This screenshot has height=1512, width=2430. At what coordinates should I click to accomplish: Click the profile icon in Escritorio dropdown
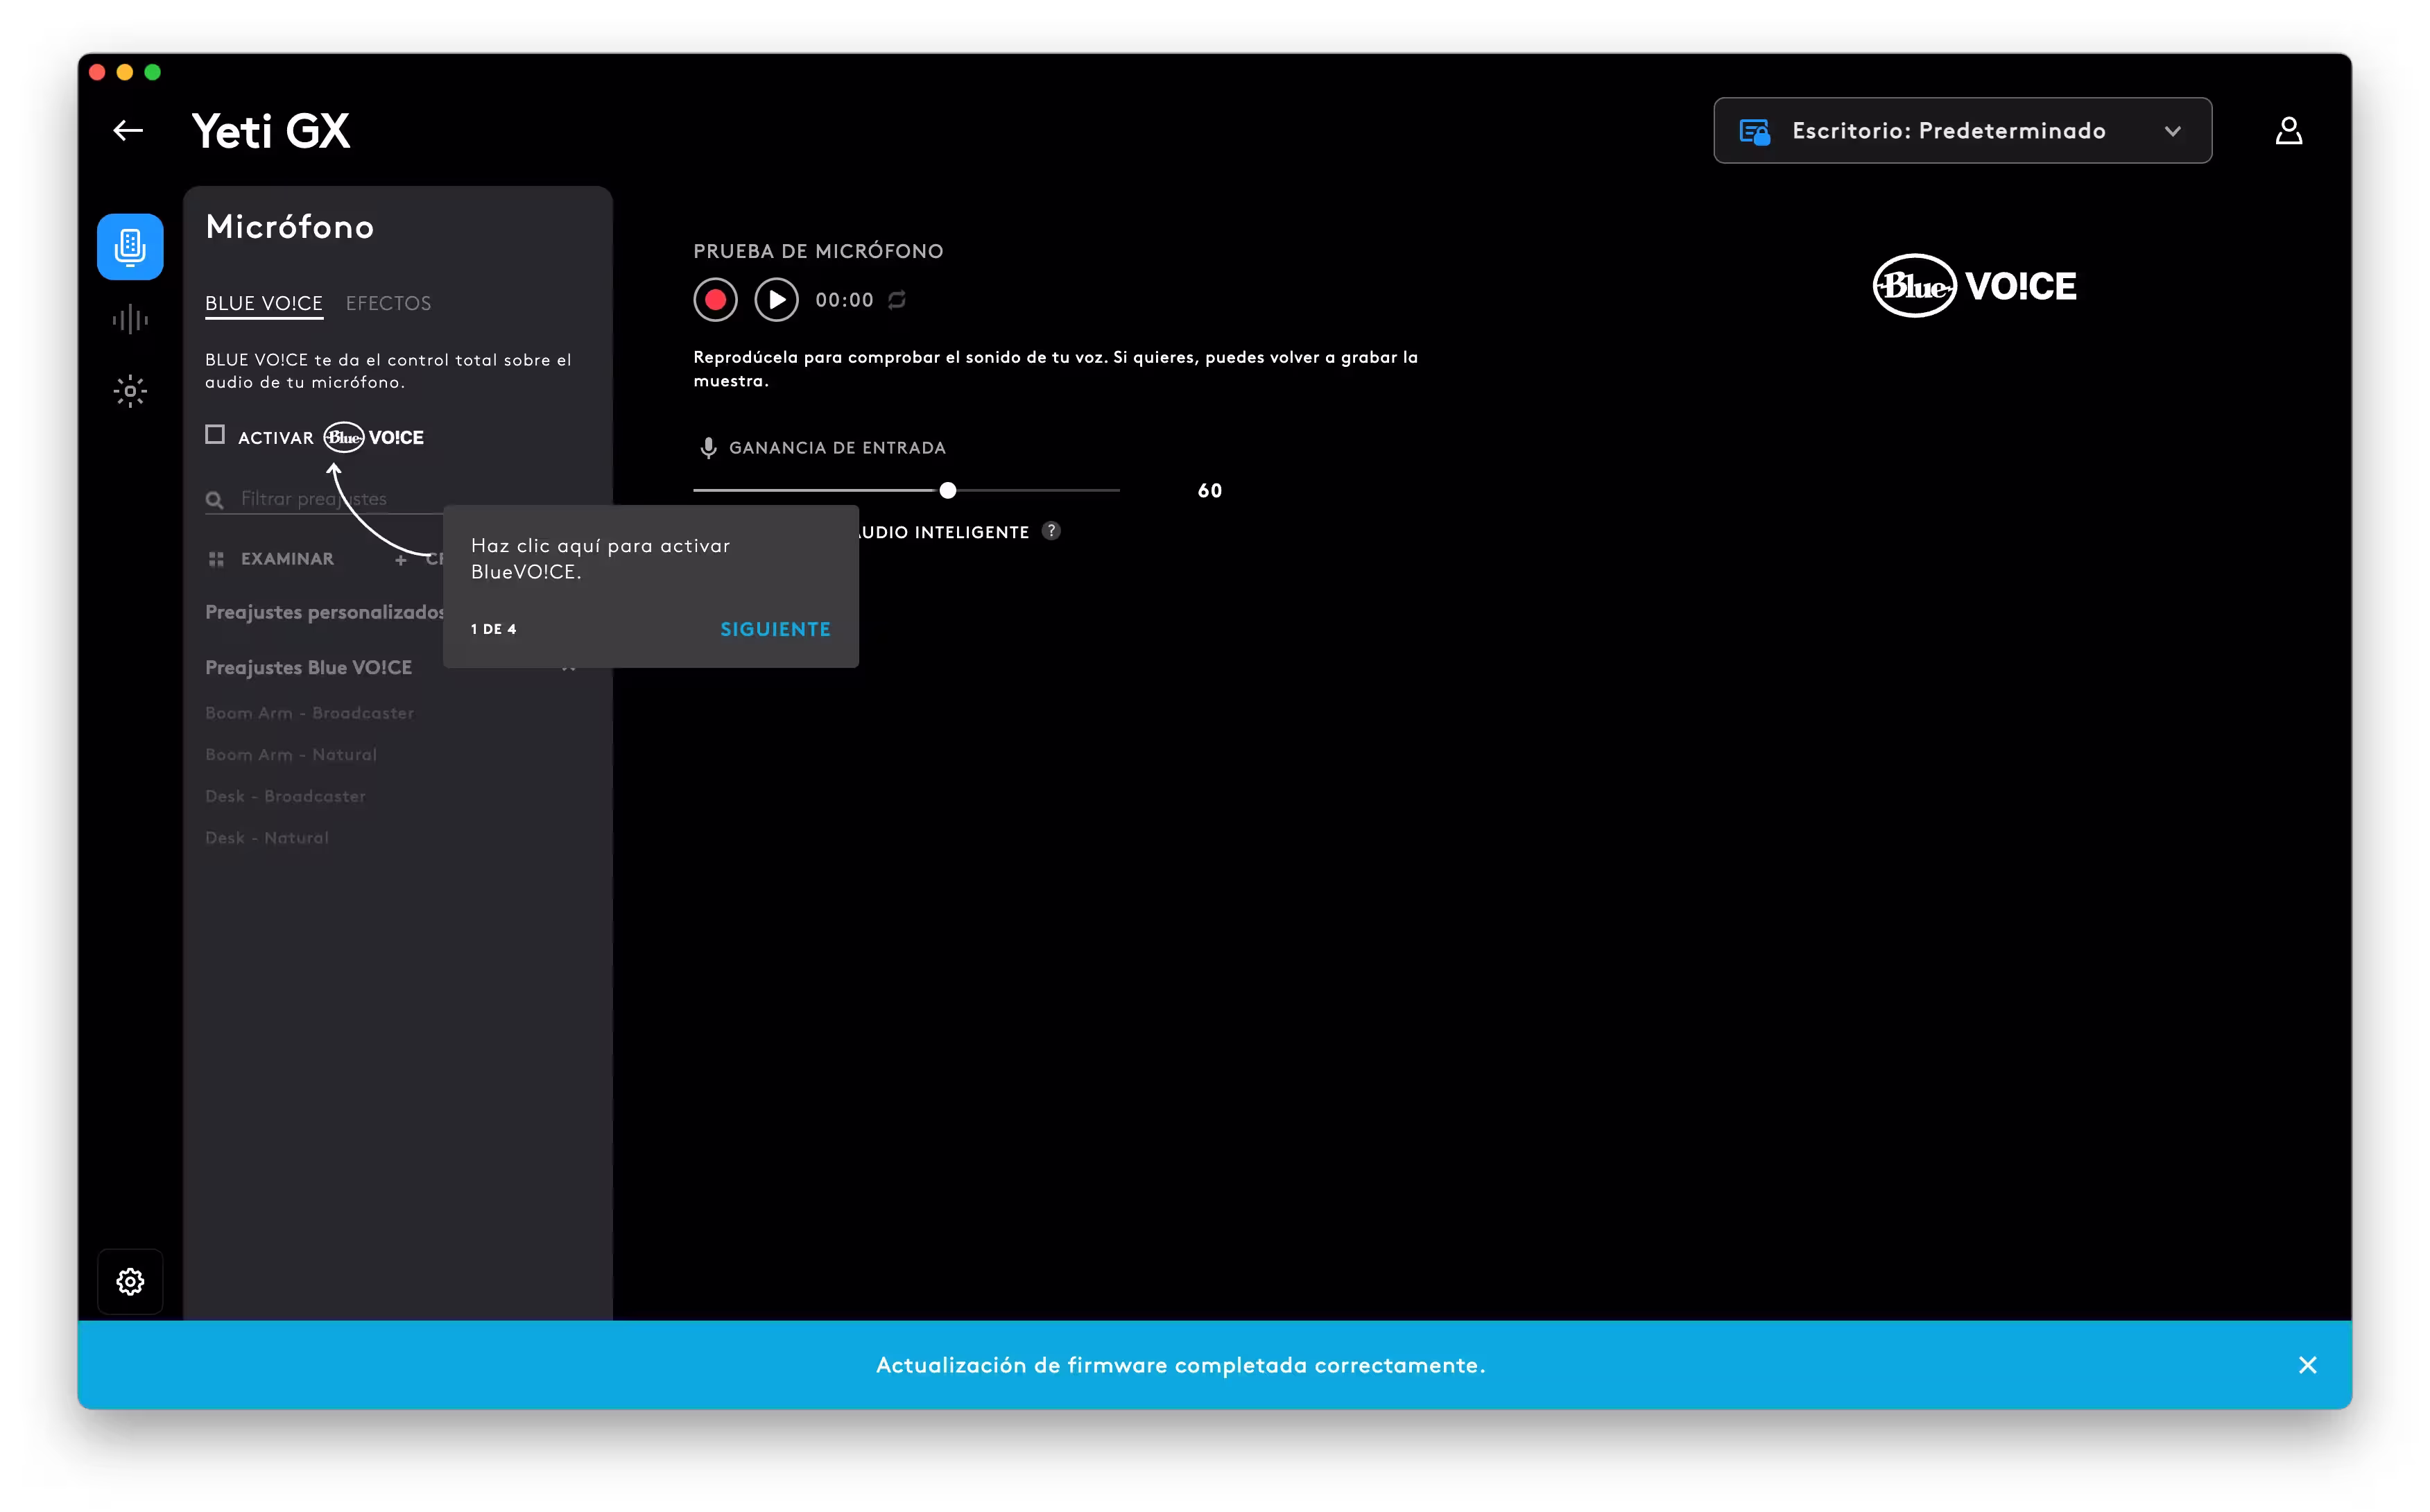[x=1755, y=131]
